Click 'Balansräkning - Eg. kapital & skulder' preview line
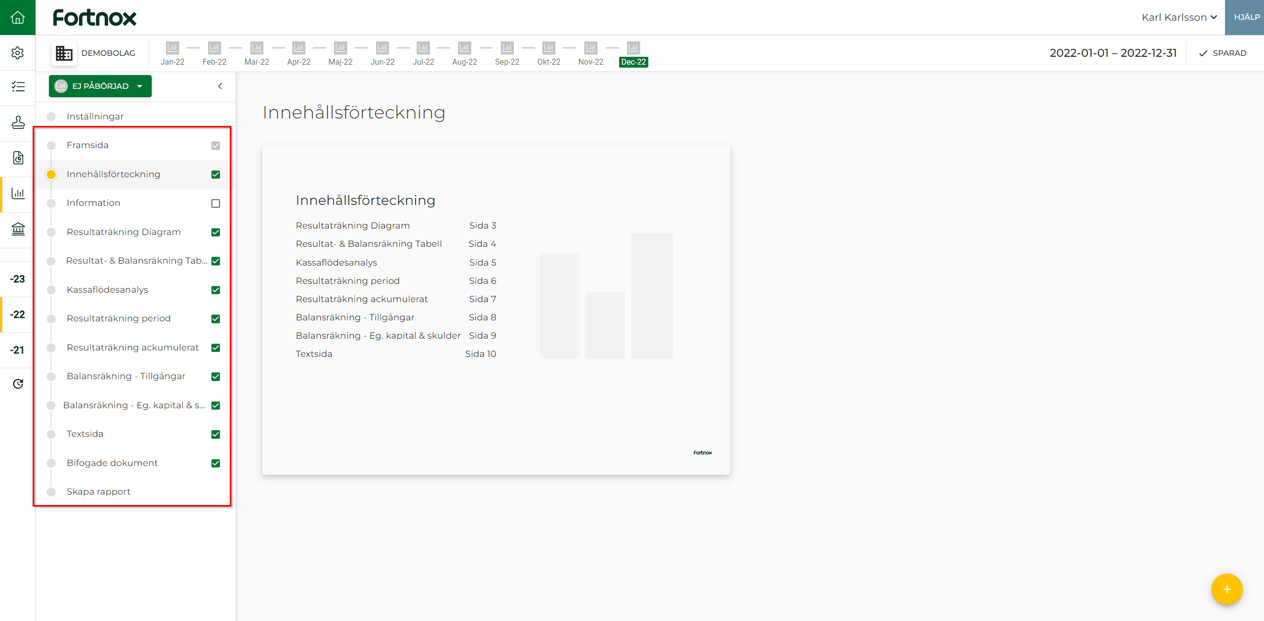1264x621 pixels. click(378, 336)
